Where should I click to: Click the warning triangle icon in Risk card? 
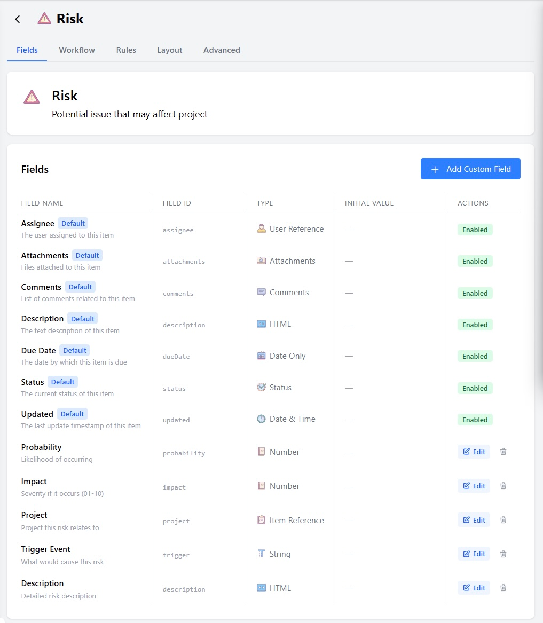pos(32,97)
